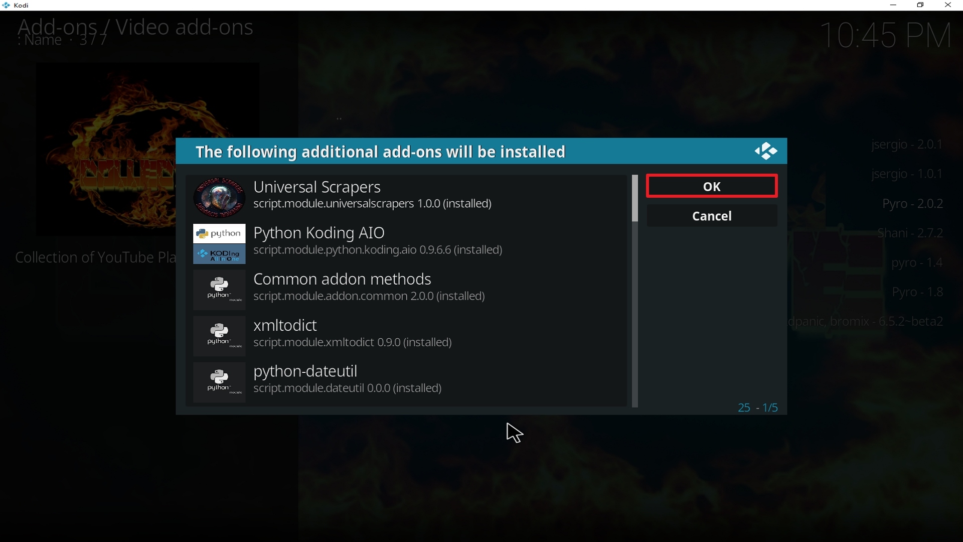The width and height of the screenshot is (963, 542).
Task: Click the parent folder '..' entry
Action: (x=340, y=118)
